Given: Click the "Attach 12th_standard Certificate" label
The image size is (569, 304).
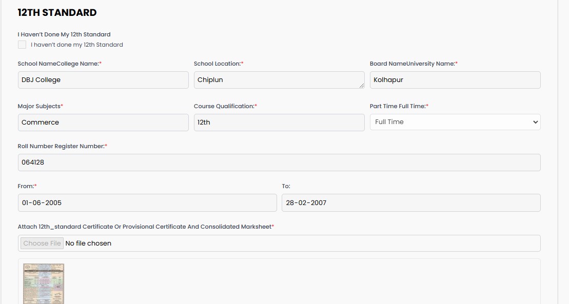Looking at the screenshot, I should (x=145, y=227).
